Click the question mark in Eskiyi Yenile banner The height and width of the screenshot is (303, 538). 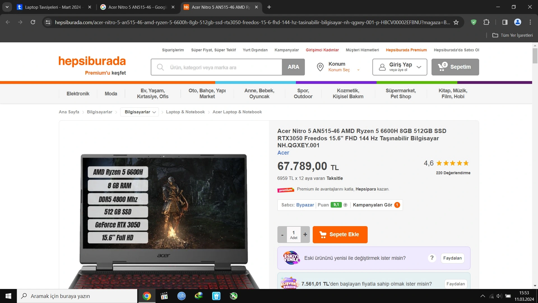(432, 258)
